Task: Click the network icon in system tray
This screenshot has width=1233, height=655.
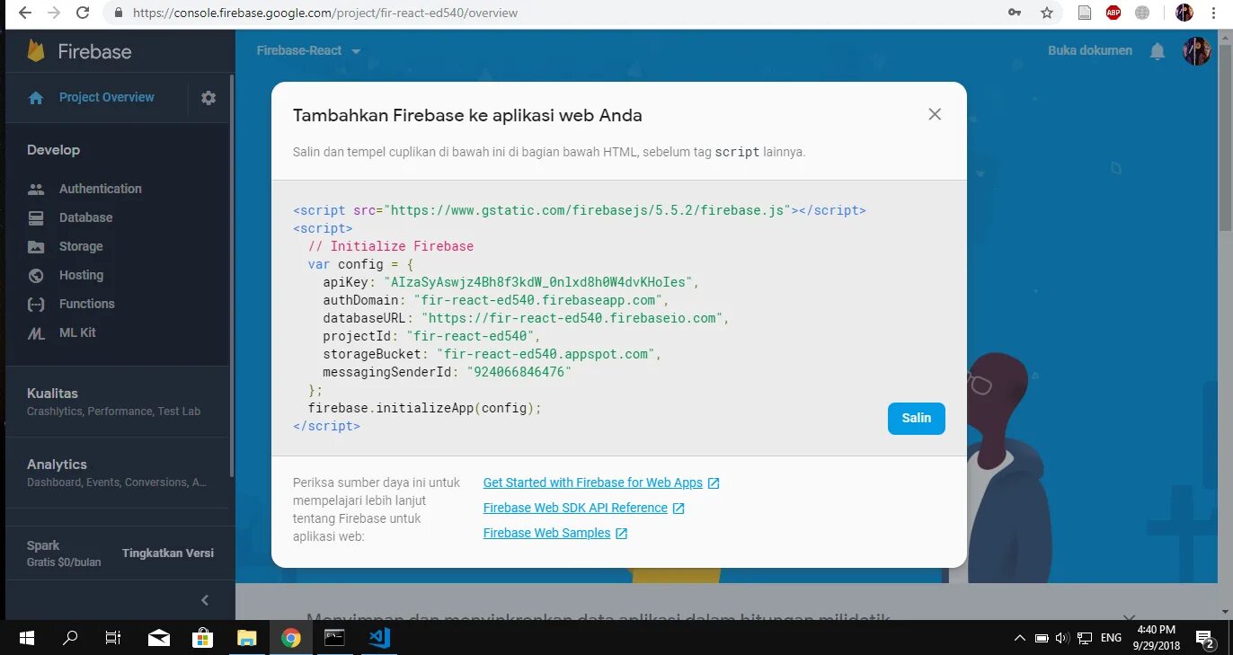Action: (x=1085, y=638)
